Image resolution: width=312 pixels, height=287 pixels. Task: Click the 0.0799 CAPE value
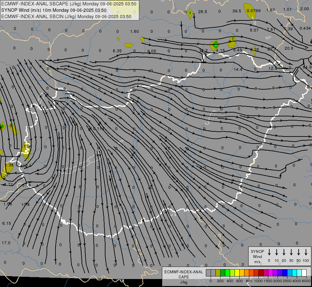[x=253, y=11]
